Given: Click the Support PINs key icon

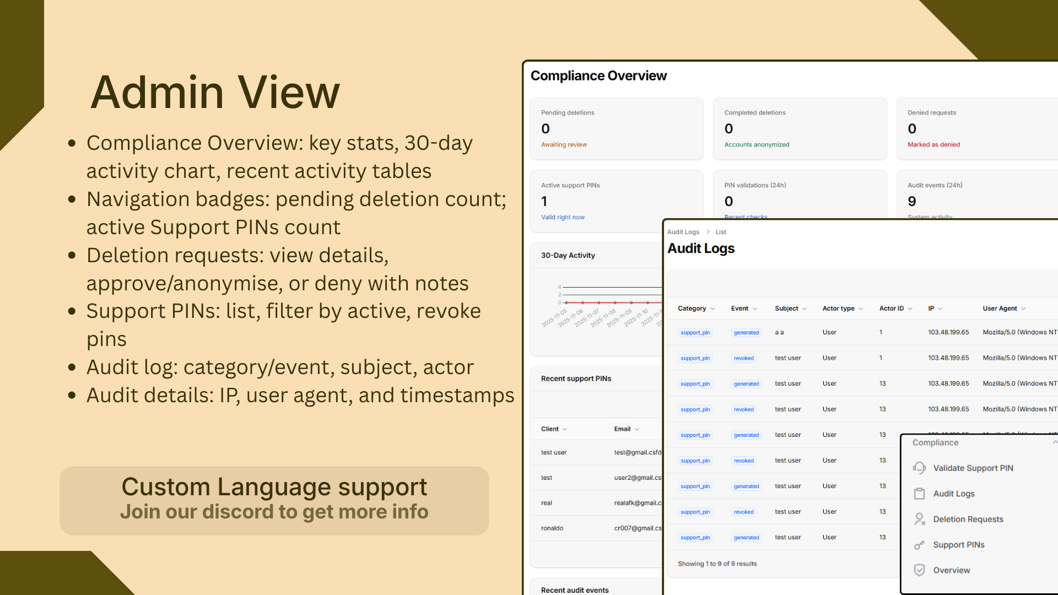Looking at the screenshot, I should (x=919, y=545).
